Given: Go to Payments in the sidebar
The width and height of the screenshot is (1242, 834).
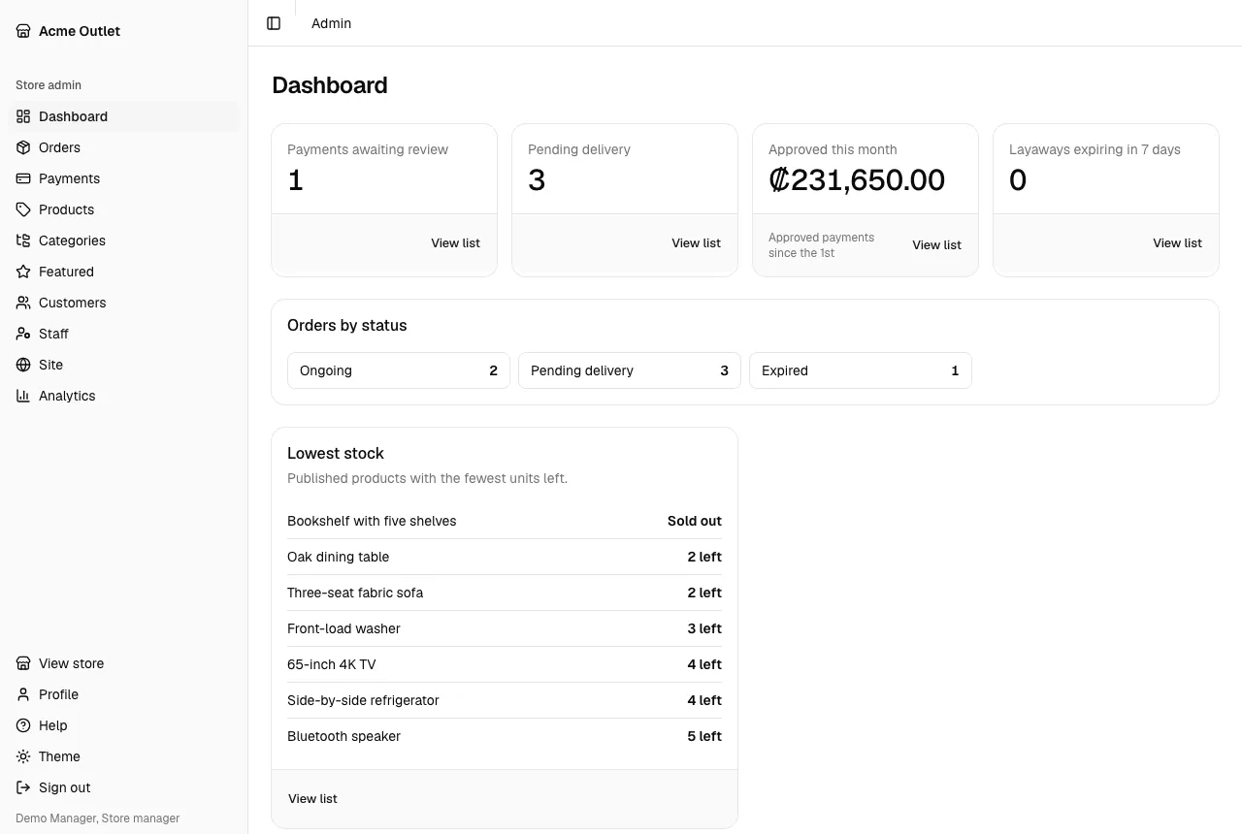Looking at the screenshot, I should [x=123, y=178].
